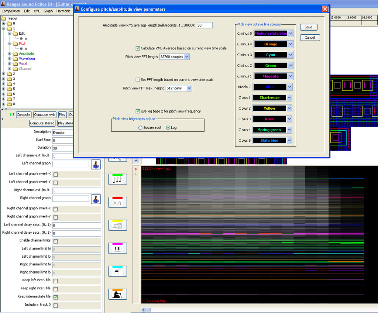Select the bullet node under Pitch
Screen dimensions: 378x313
pyautogui.click(x=21, y=49)
